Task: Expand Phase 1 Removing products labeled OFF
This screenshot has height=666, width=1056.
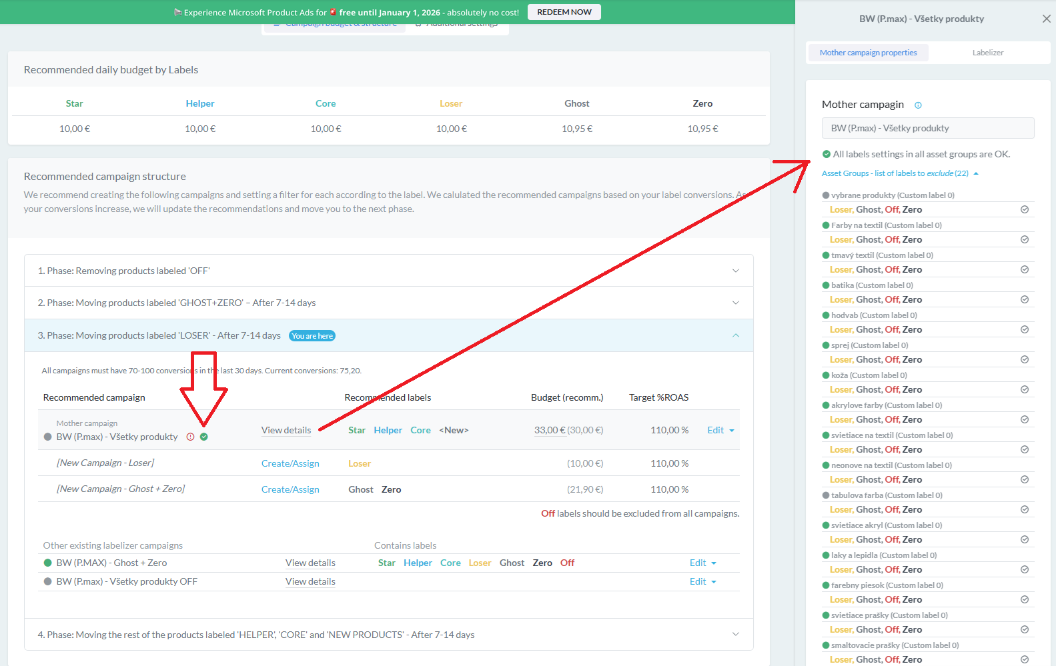Action: [735, 271]
